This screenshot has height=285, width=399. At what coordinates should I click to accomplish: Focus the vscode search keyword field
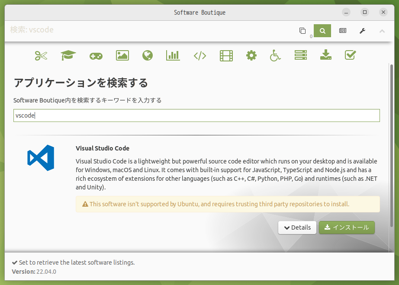196,115
